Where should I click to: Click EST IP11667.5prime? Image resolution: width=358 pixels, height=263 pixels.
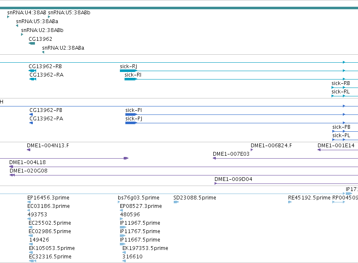[140, 240]
